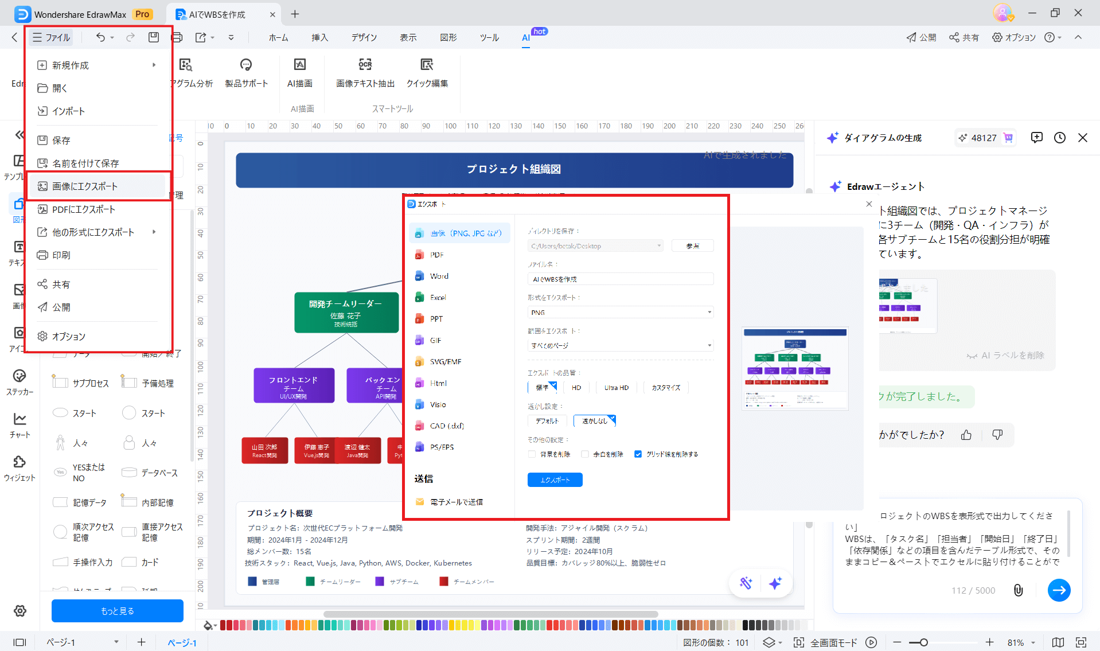The image size is (1100, 651).
Task: Open the クイック編集 quick edit tool
Action: tap(427, 72)
